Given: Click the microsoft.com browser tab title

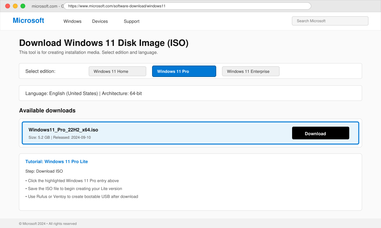Looking at the screenshot, I should pos(48,6).
